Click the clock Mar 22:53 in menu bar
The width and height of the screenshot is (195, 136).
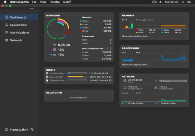(171, 2)
